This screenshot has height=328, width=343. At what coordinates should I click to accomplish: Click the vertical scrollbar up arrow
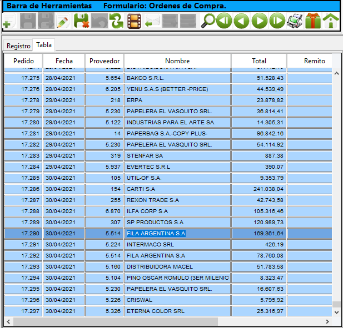pyautogui.click(x=337, y=73)
